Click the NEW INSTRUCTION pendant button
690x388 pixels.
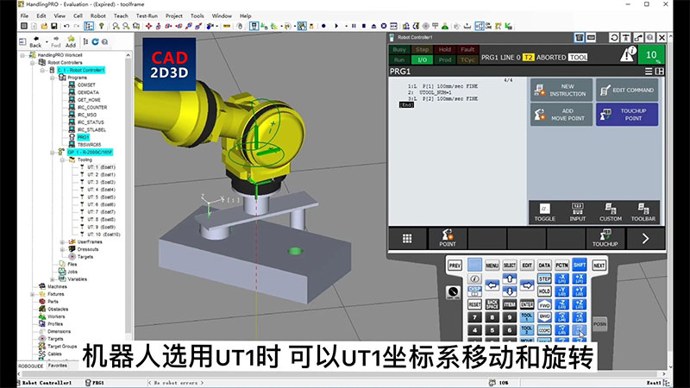point(561,91)
